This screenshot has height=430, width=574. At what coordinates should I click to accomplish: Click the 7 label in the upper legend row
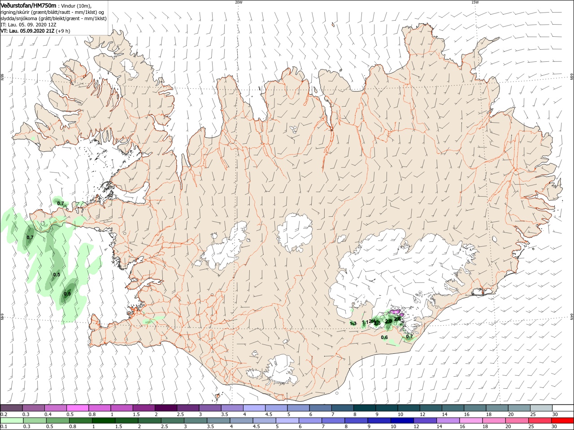click(x=334, y=414)
